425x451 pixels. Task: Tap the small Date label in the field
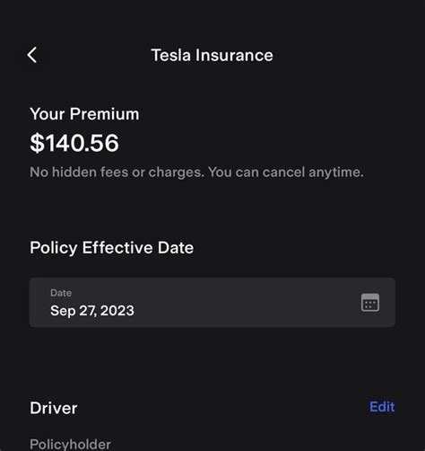[x=61, y=293]
